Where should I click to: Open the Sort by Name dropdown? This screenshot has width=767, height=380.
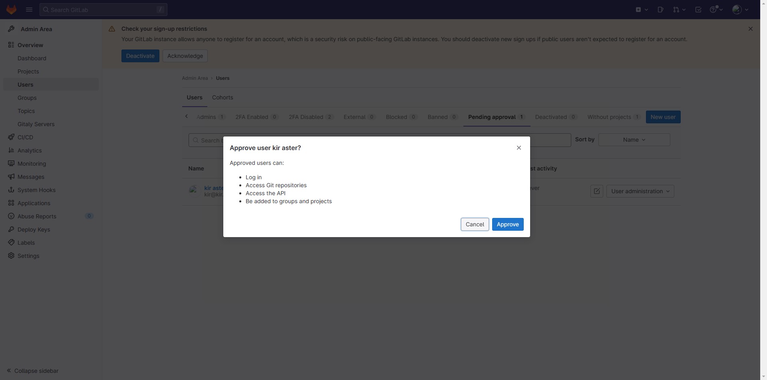pos(634,140)
